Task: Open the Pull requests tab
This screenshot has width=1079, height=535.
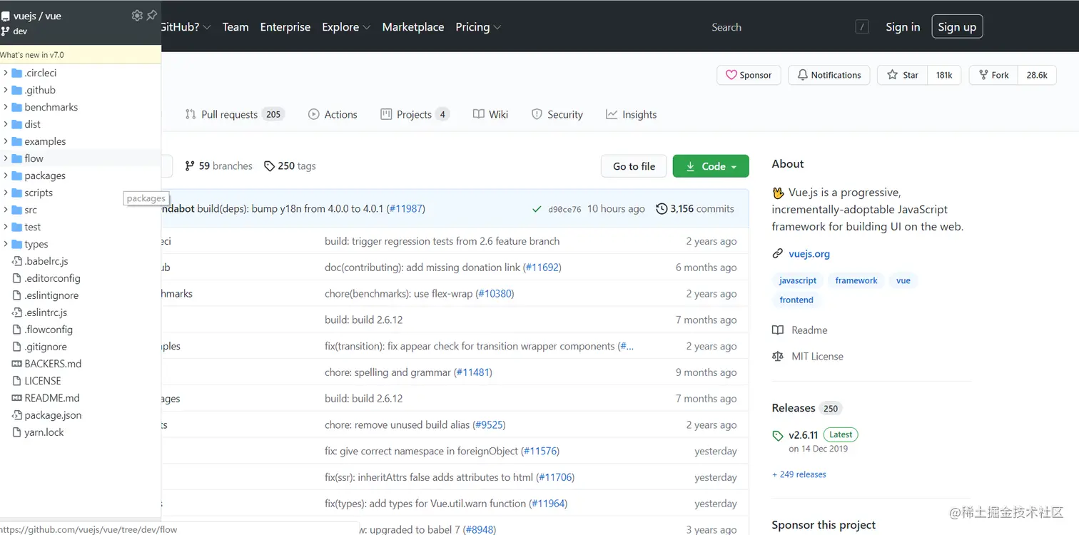Action: tap(235, 114)
